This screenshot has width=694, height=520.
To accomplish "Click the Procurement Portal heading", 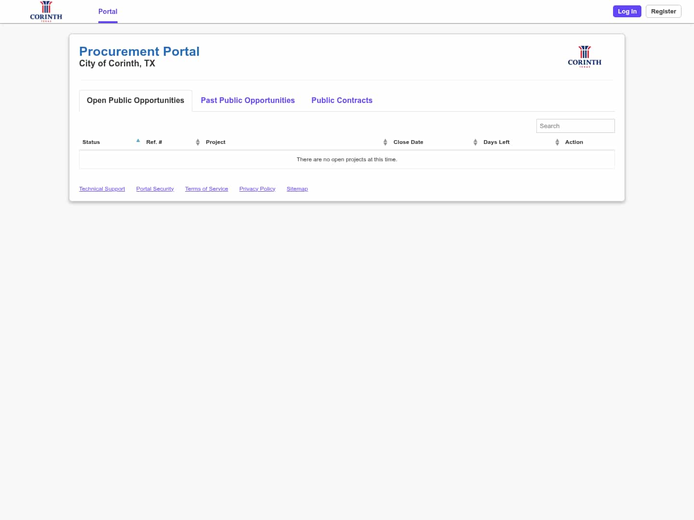I will tap(139, 52).
